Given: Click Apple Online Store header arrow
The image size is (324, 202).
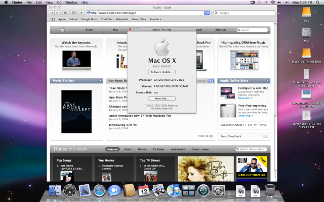Looking at the screenshot, I should click(268, 81).
